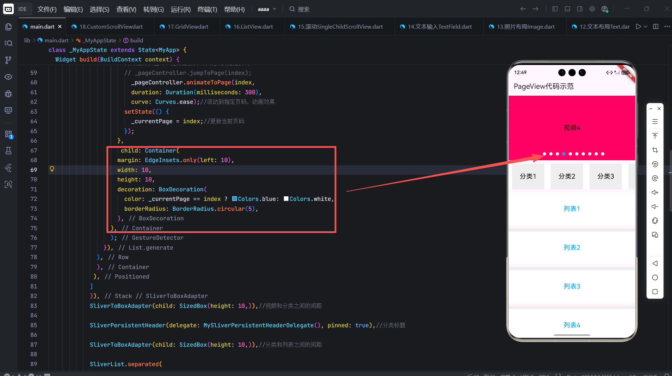672x376 pixels.
Task: Open the eye preview panel icon
Action: pyautogui.click(x=8, y=77)
